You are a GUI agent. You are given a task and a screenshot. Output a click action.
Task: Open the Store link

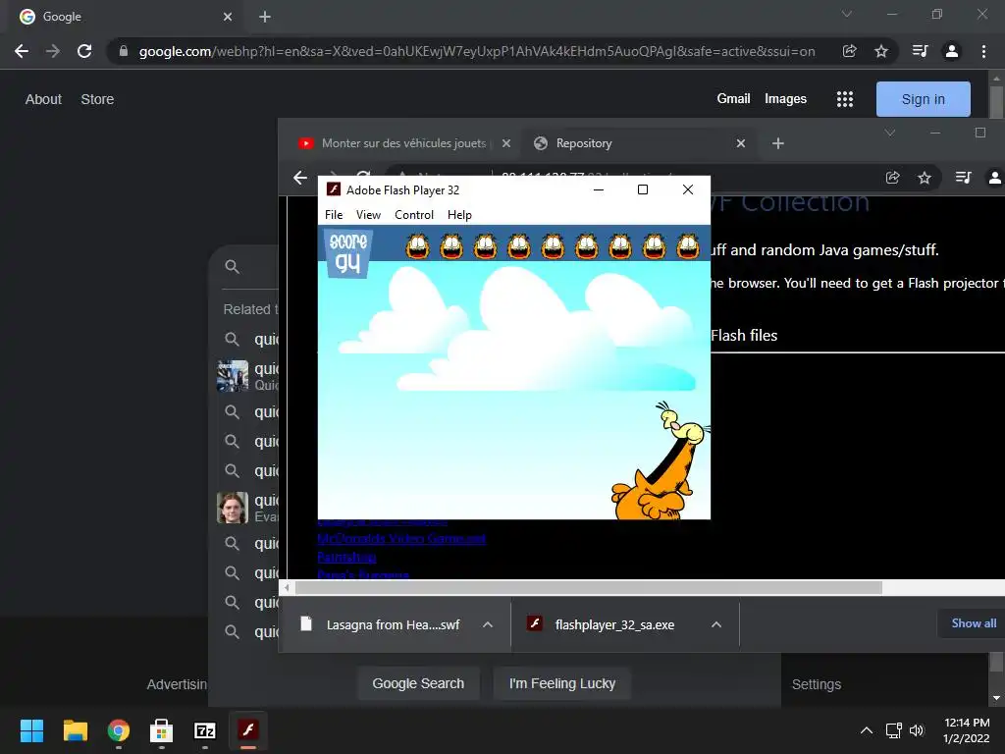click(97, 99)
